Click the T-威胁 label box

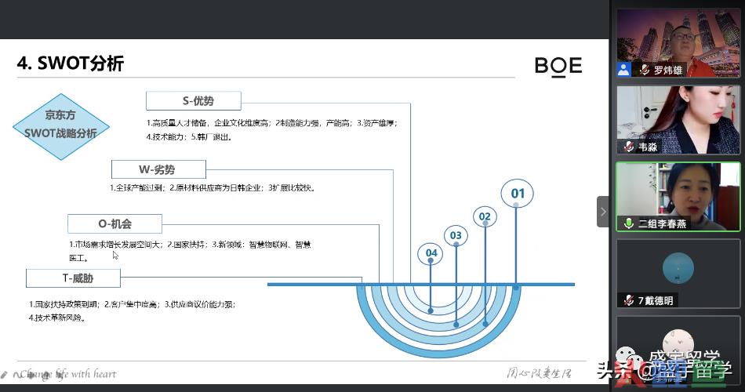73,278
